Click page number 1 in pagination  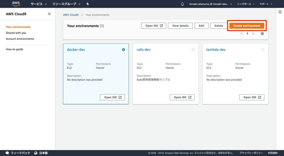coord(247,34)
